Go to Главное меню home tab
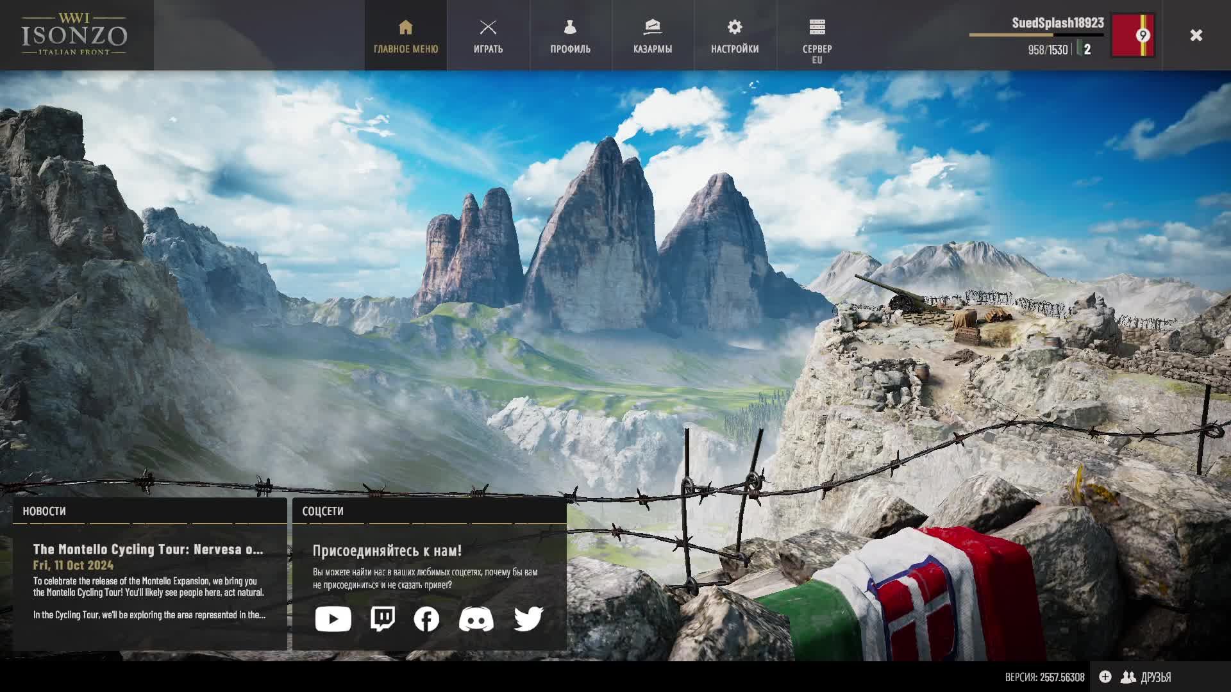This screenshot has width=1231, height=692. tap(406, 36)
